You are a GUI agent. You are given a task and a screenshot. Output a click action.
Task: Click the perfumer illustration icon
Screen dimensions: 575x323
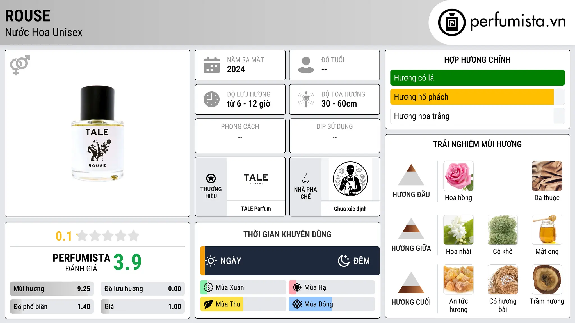pyautogui.click(x=350, y=179)
